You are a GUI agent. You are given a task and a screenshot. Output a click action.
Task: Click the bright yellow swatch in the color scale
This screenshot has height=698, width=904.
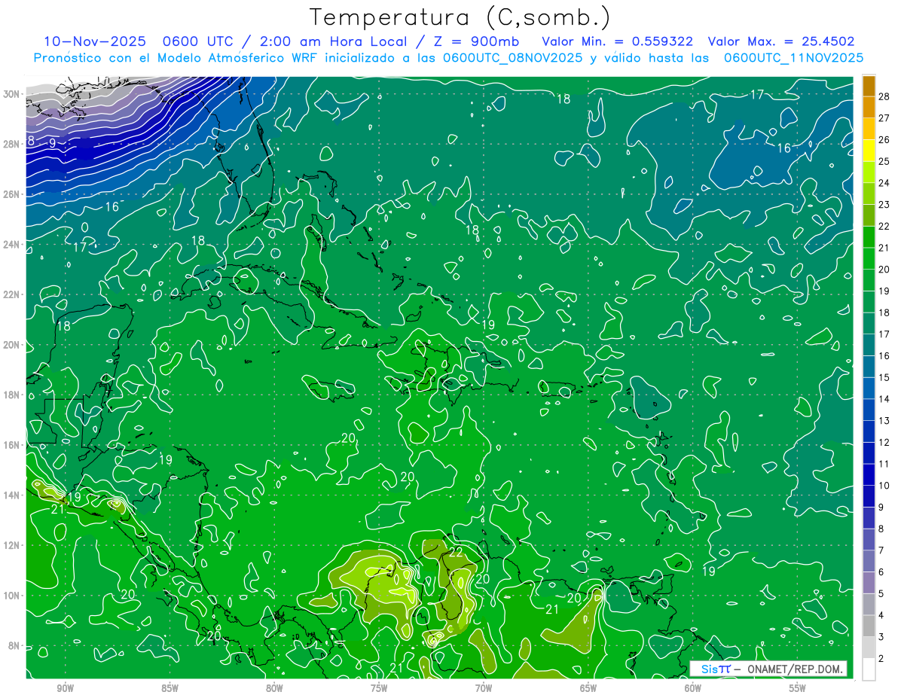[x=869, y=151]
